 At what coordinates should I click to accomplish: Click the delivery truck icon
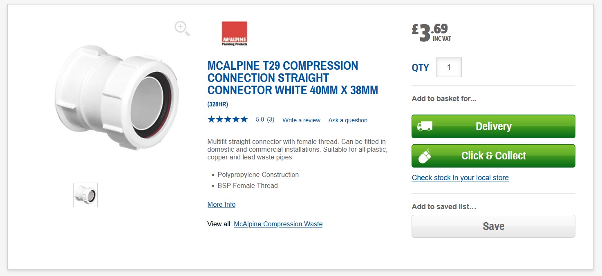pyautogui.click(x=425, y=126)
